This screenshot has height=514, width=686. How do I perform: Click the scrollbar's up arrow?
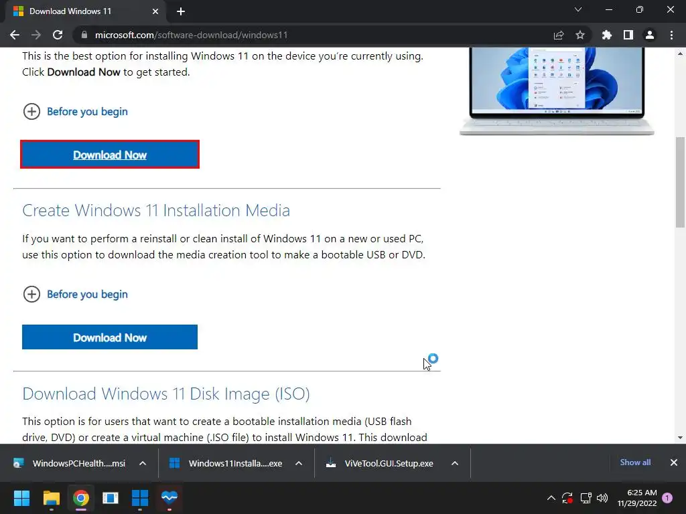pyautogui.click(x=680, y=54)
